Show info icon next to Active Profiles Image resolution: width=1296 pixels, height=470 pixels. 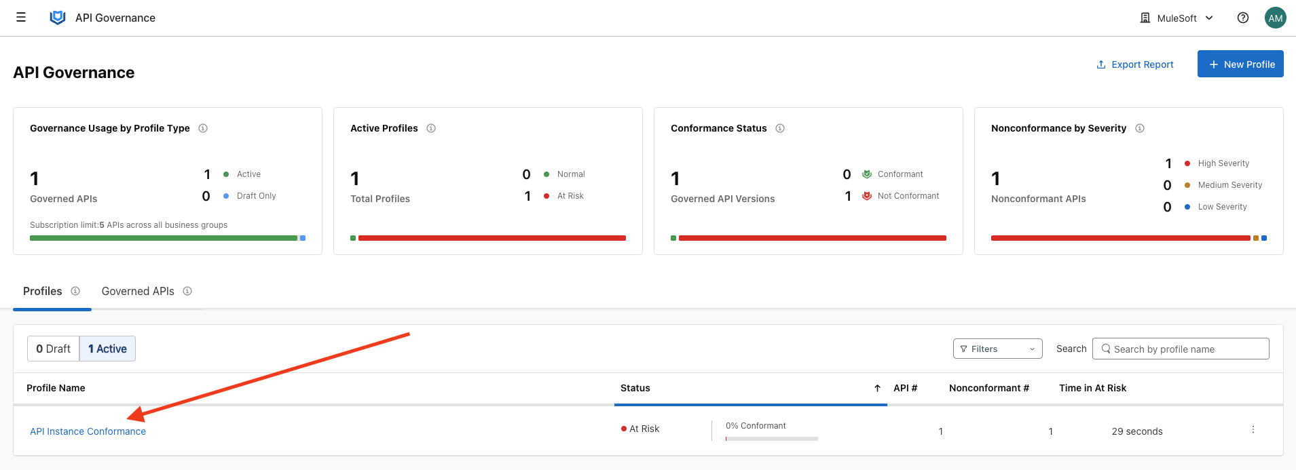431,128
